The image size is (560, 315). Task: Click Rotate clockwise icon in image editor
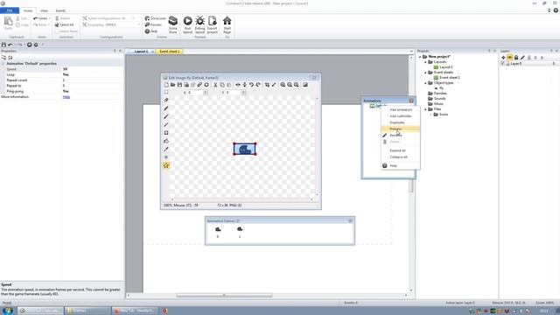point(258,85)
